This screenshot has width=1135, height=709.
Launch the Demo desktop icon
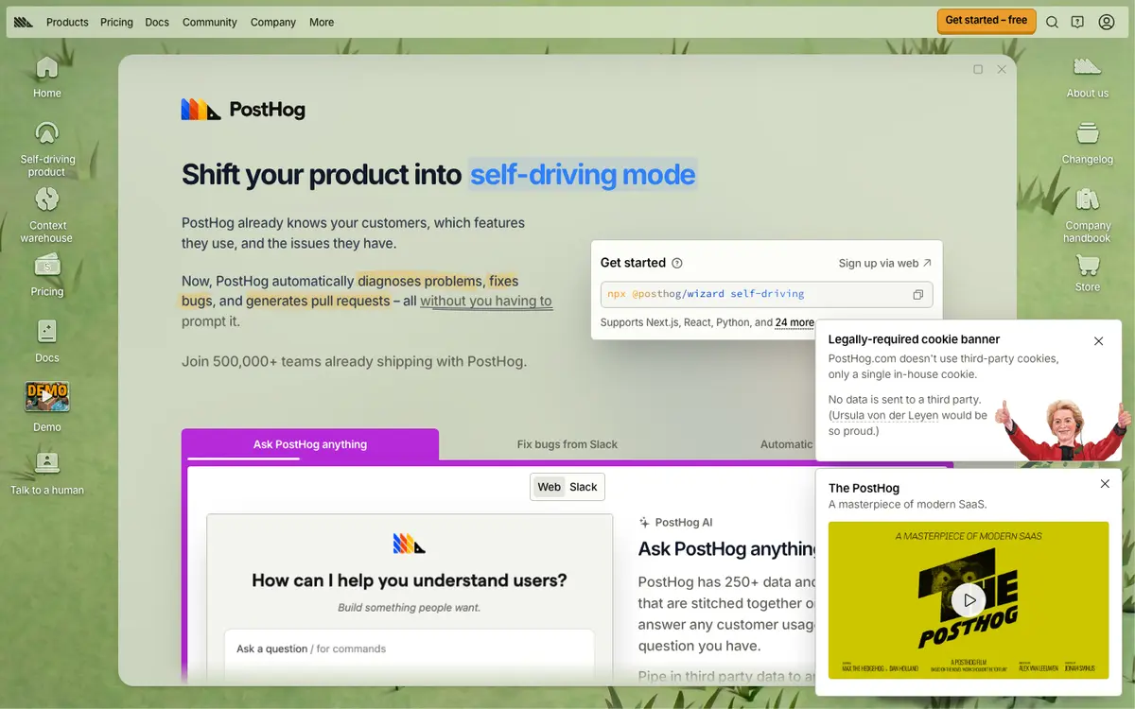[46, 407]
